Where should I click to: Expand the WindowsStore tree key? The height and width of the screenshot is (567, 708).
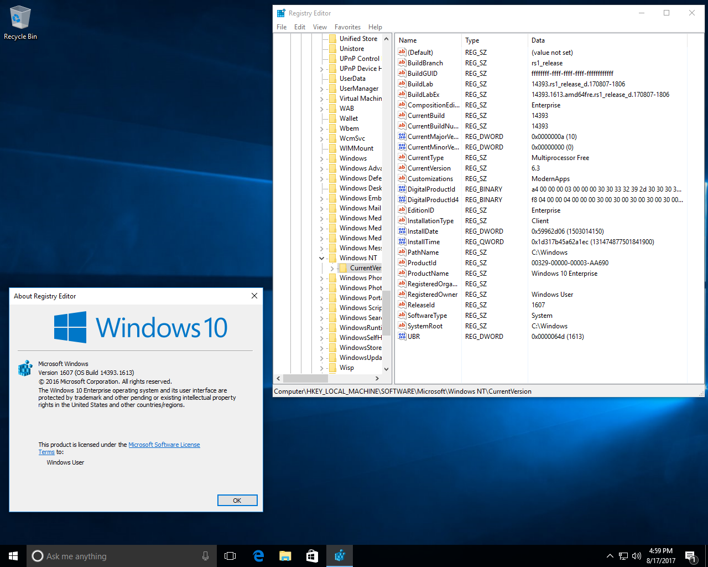321,348
